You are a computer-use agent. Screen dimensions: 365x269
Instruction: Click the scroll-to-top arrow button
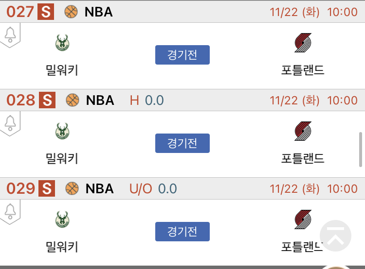[335, 235]
